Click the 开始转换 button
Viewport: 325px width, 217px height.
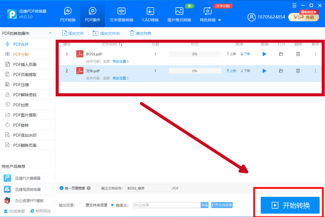click(x=290, y=205)
